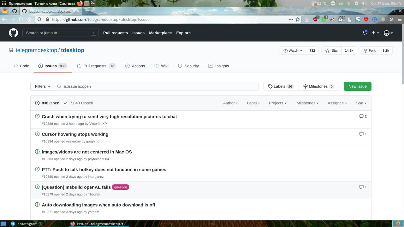Open Explore in the GitHub header
Screen dimensions: 404x227
(x=183, y=33)
